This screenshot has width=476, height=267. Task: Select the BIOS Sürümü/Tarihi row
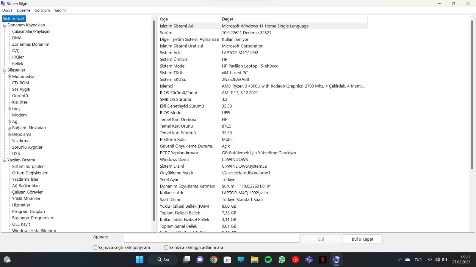pos(263,93)
